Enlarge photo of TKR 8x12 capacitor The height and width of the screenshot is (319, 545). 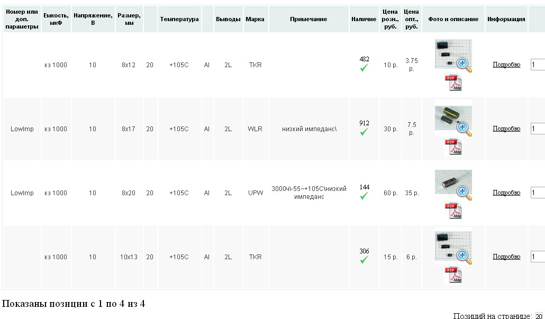(x=453, y=54)
